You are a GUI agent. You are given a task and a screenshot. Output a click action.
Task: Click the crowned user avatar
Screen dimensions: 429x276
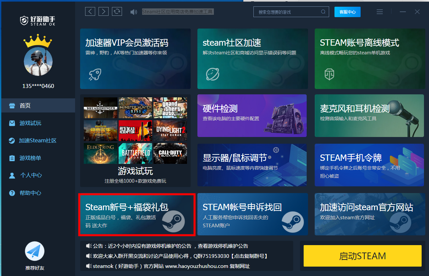pos(38,61)
